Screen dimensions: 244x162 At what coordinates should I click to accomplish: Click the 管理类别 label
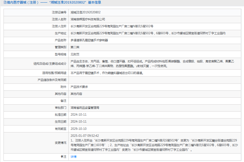pyautogui.click(x=61, y=47)
